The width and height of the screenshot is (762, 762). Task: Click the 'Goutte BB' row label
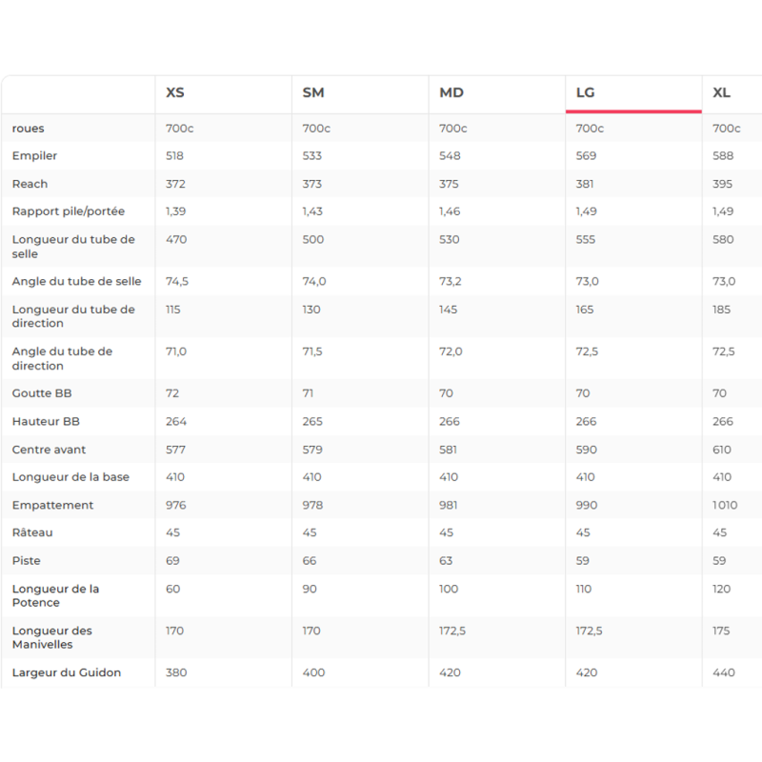42,393
